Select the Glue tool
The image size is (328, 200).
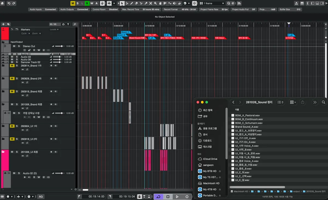(x=146, y=3)
